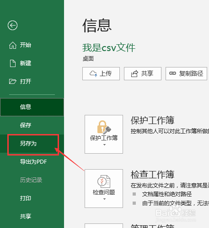Expand the 保护工作簿 dropdown arrow
Image resolution: width=209 pixels, height=228 pixels.
pyautogui.click(x=104, y=145)
